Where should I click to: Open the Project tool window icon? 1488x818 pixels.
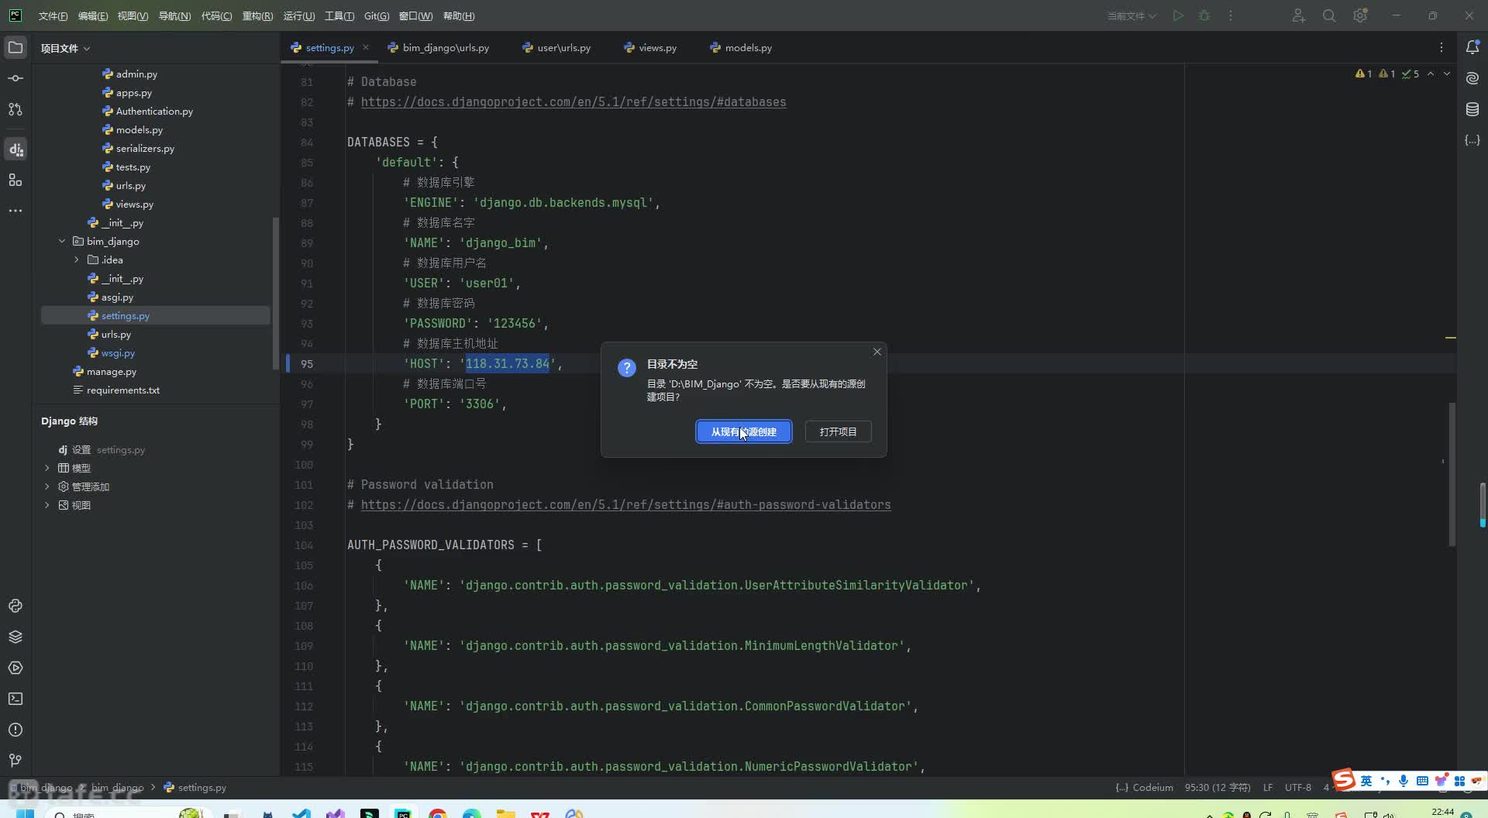(15, 47)
